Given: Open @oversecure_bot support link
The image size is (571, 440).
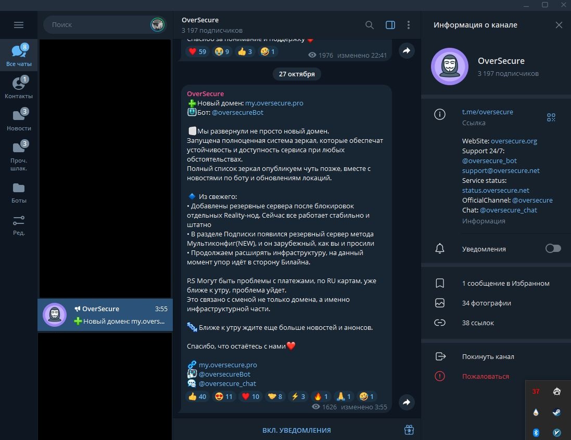Looking at the screenshot, I should point(489,161).
